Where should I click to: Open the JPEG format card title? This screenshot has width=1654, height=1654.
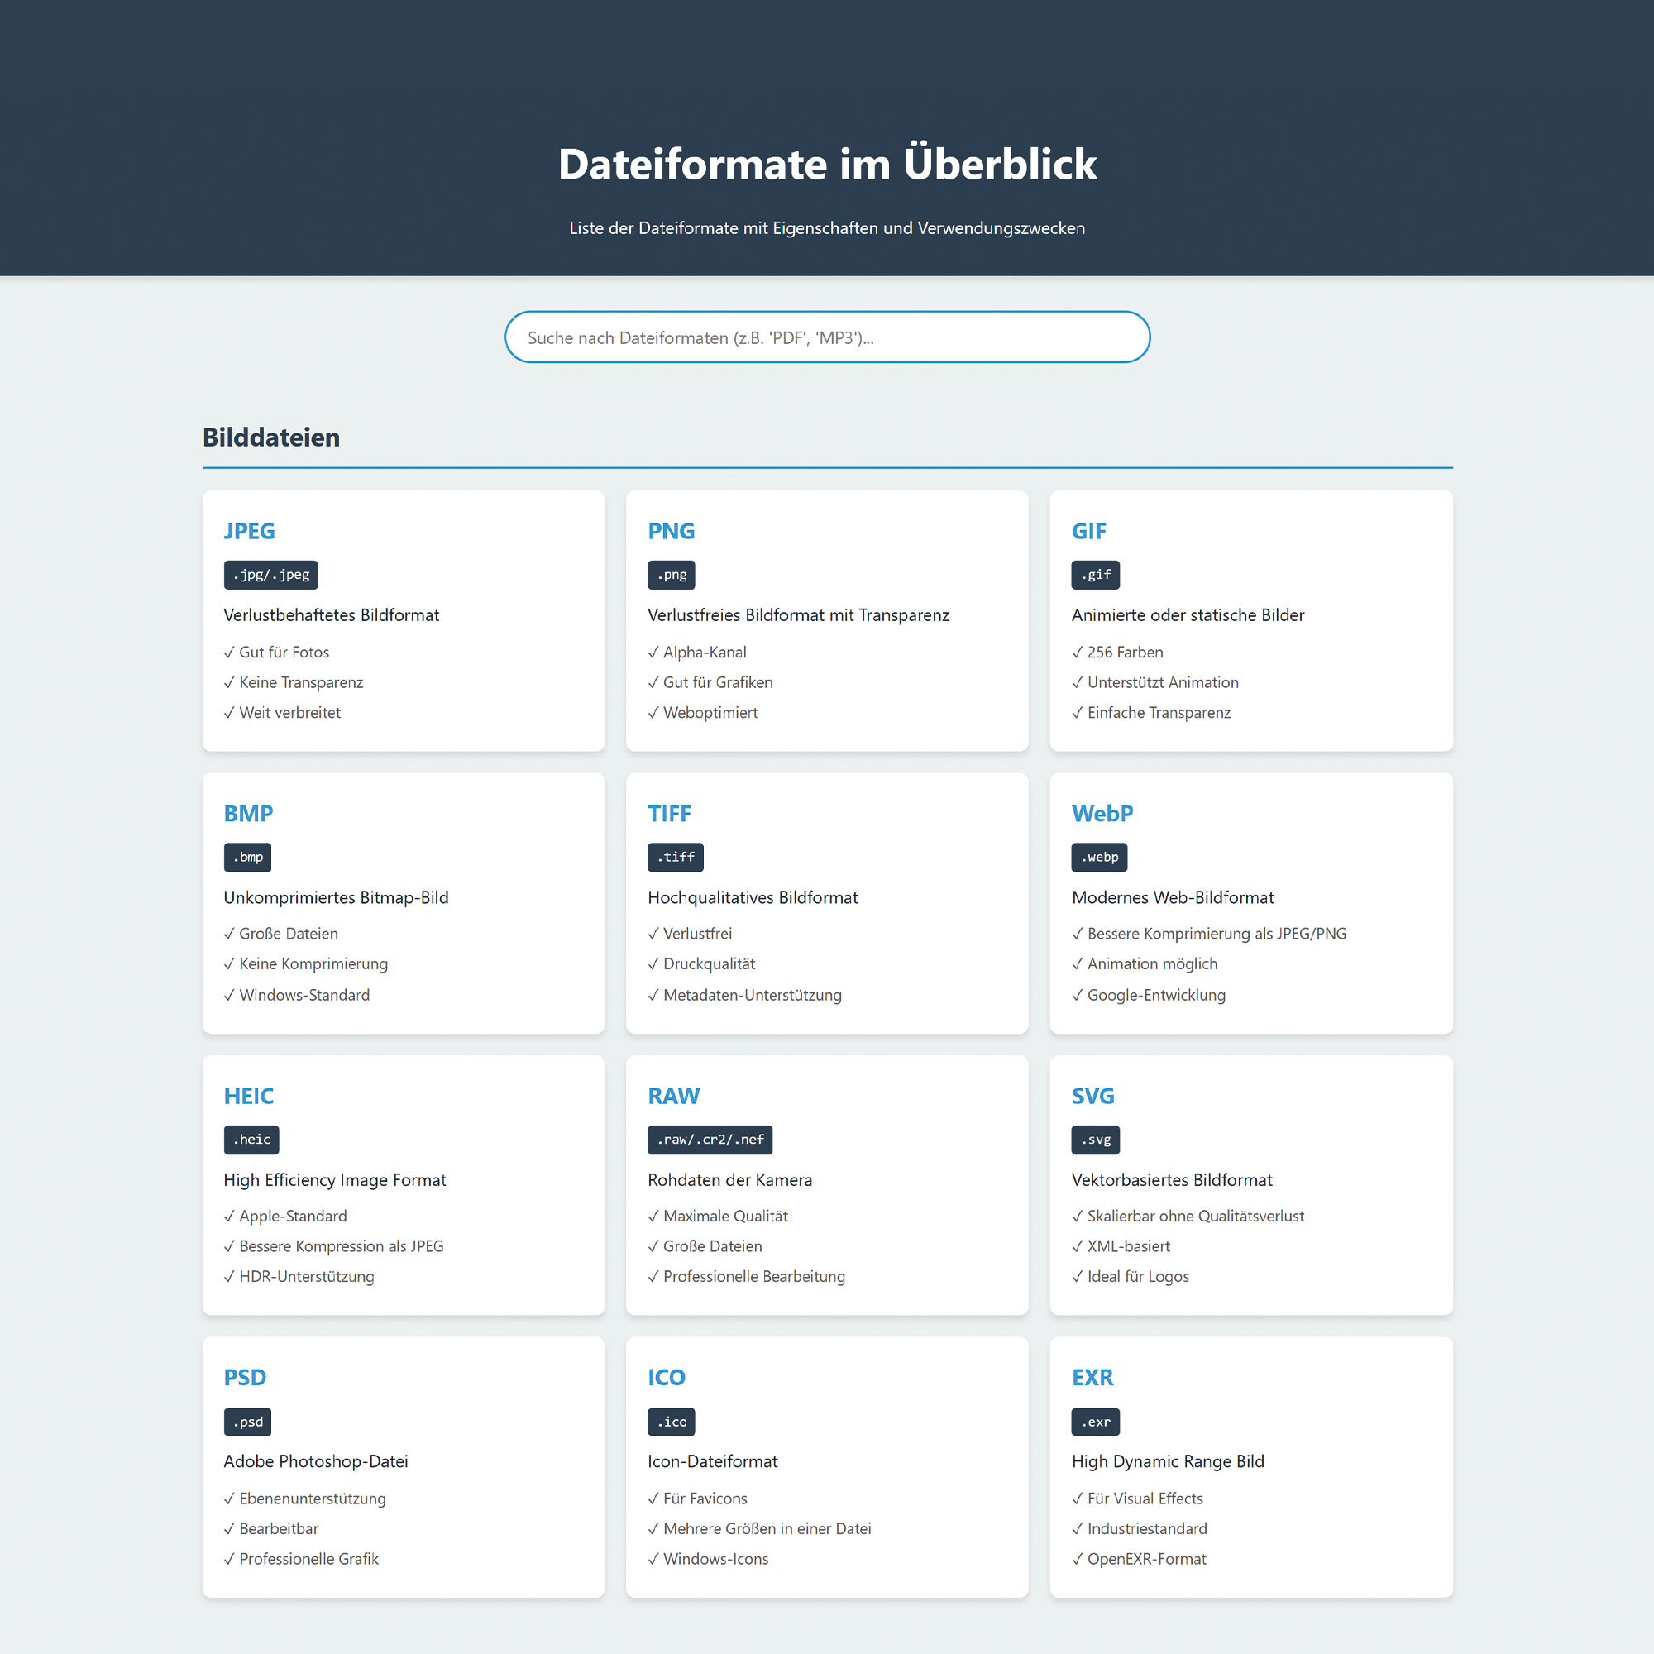coord(249,531)
